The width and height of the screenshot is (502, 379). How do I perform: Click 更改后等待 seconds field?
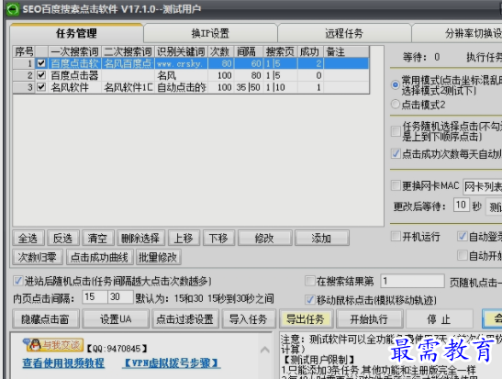coord(461,206)
